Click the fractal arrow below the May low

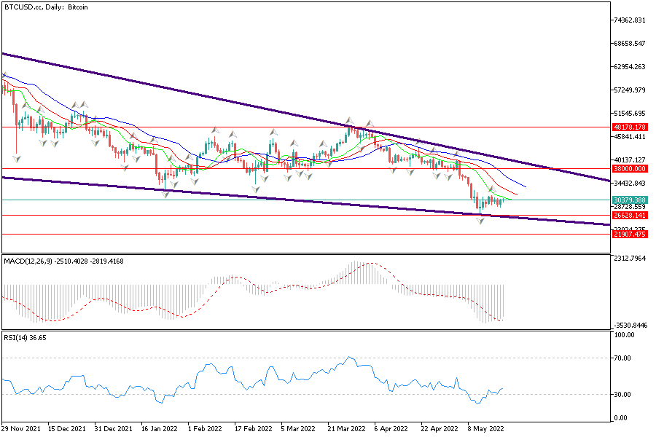click(x=480, y=220)
